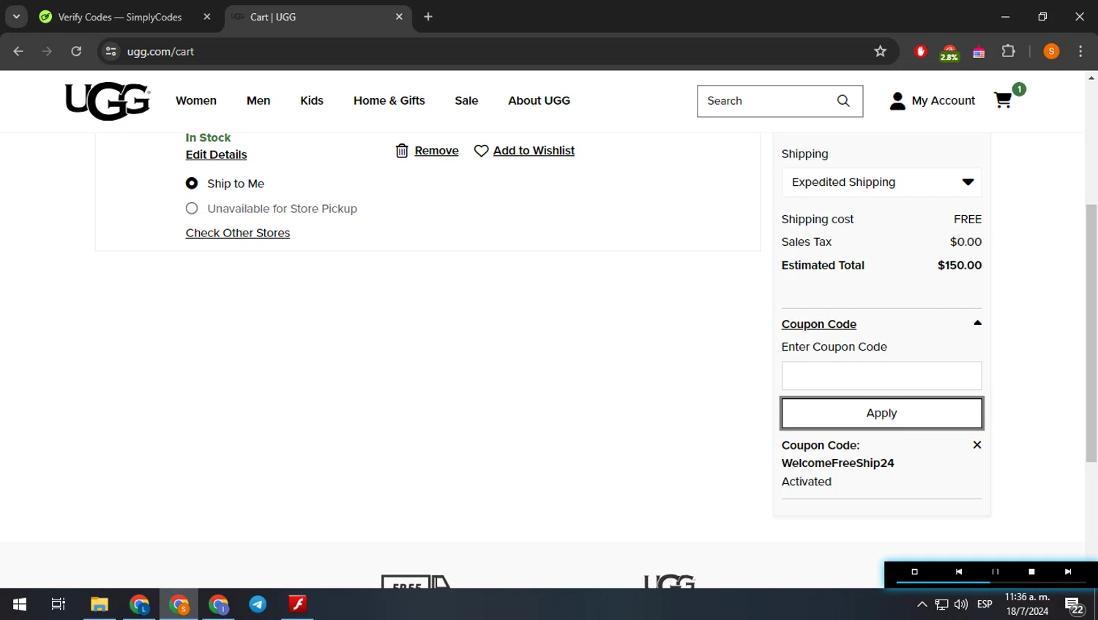Click the UGG logo
Viewport: 1098px width, 620px height.
[108, 101]
